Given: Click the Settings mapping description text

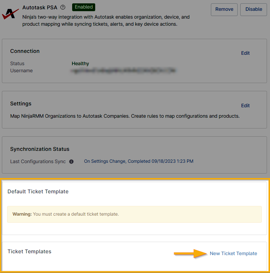Looking at the screenshot, I should 125,116.
